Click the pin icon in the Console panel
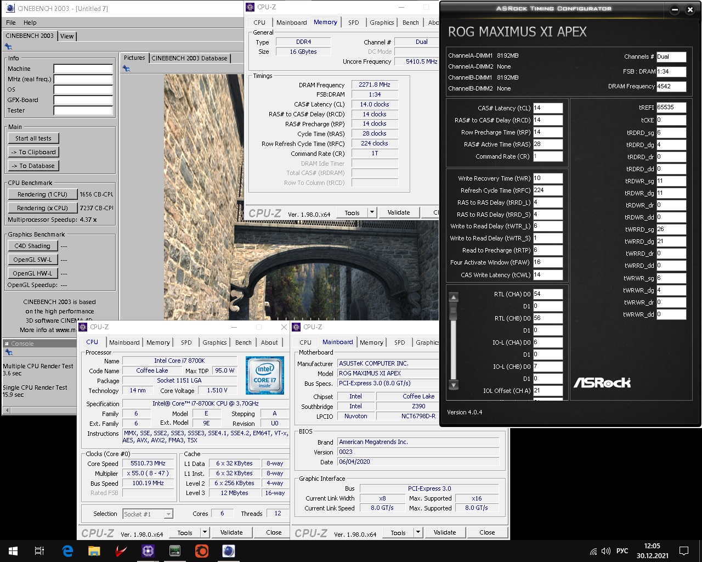The width and height of the screenshot is (702, 562). point(8,352)
